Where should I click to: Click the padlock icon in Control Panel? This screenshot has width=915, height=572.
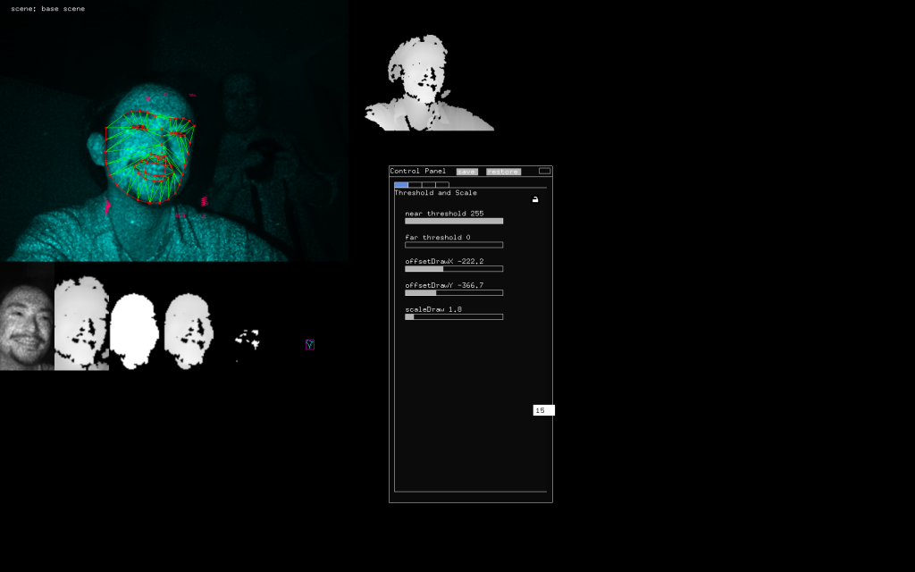click(x=535, y=200)
